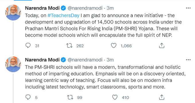The width and height of the screenshot is (195, 103).
Task: Retweet the PM-SHRI Yojana announcement tweet
Action: (69, 45)
